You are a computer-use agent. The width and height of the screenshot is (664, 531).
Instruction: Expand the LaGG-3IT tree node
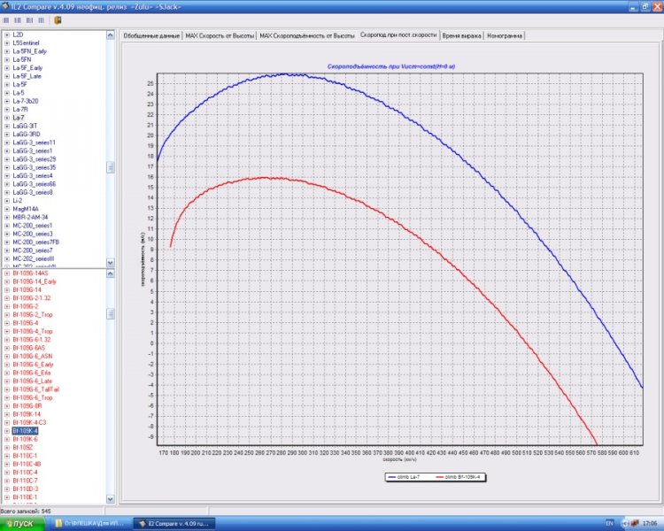pos(7,126)
